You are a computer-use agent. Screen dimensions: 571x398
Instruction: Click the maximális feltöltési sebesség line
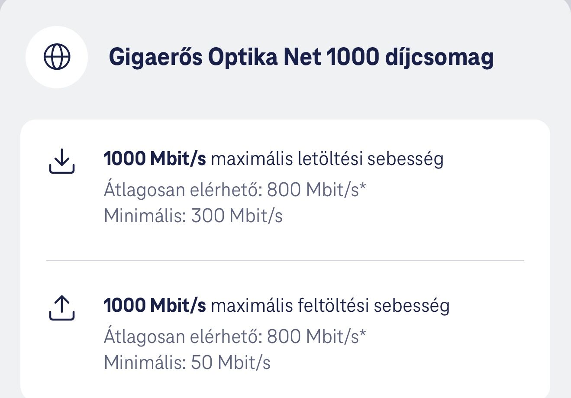point(277,306)
